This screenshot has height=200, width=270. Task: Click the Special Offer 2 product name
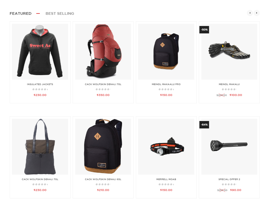[x=229, y=179]
